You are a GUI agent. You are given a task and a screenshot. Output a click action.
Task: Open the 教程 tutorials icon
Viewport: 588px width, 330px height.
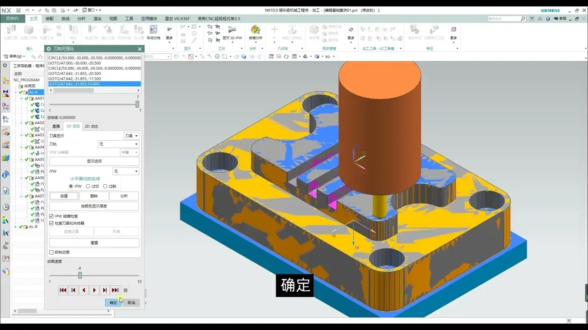point(560,19)
